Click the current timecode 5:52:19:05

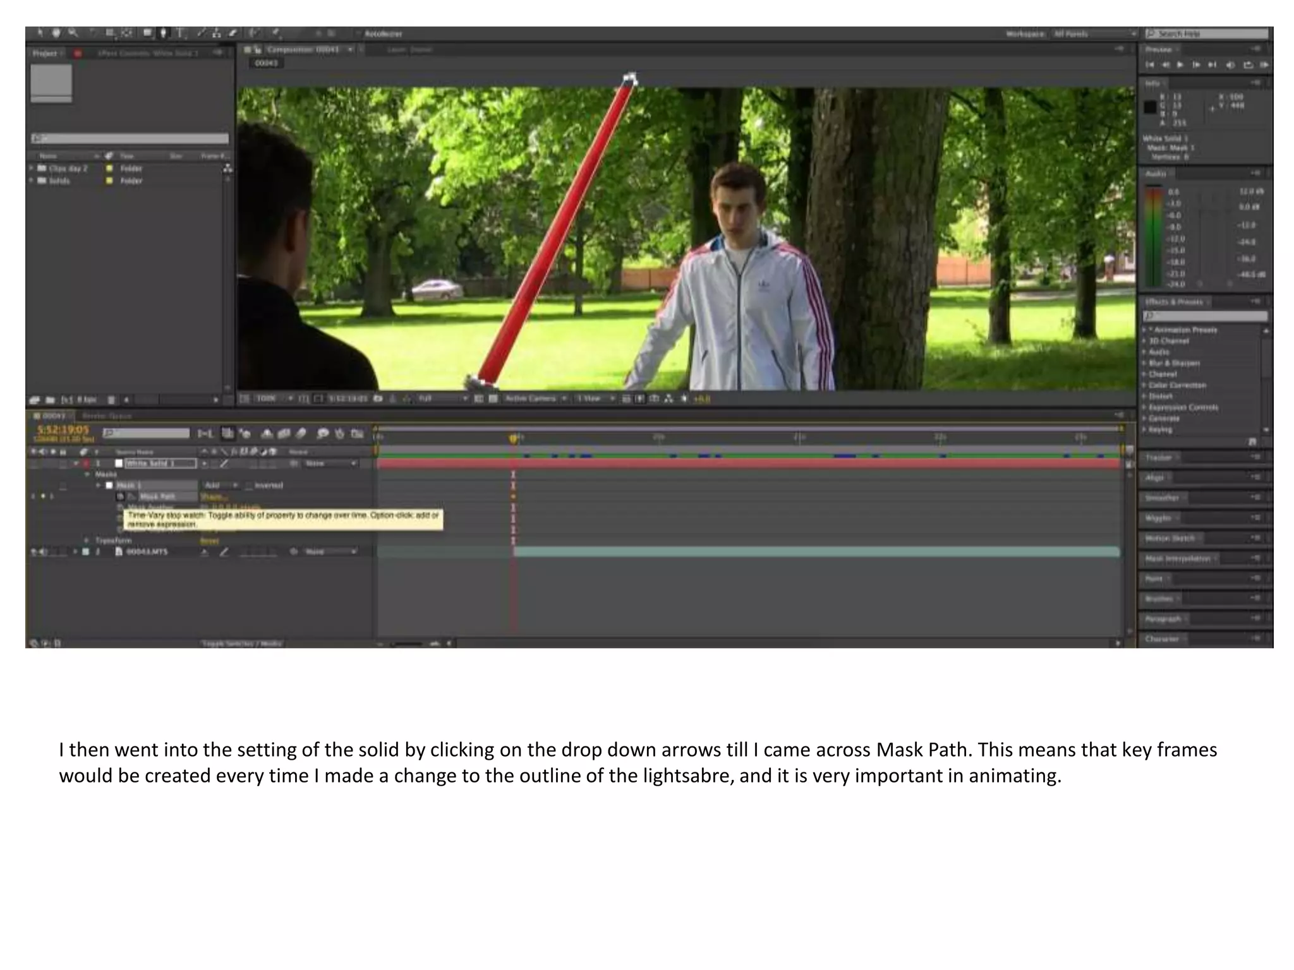63,430
